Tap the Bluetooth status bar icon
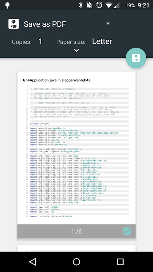This screenshot has height=272, width=153. [80, 5]
